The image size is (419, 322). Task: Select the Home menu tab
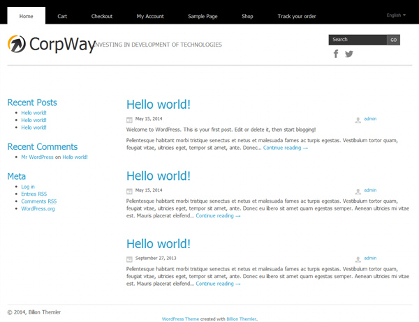pyautogui.click(x=27, y=16)
